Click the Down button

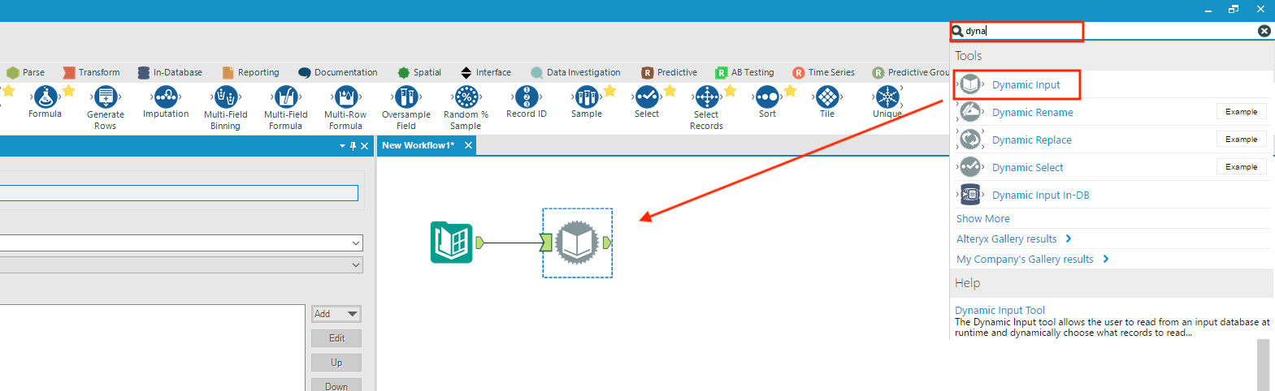[336, 385]
